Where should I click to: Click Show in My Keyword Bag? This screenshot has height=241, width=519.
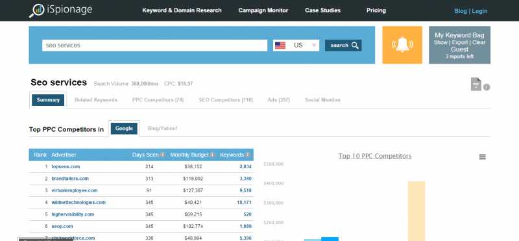441,42
